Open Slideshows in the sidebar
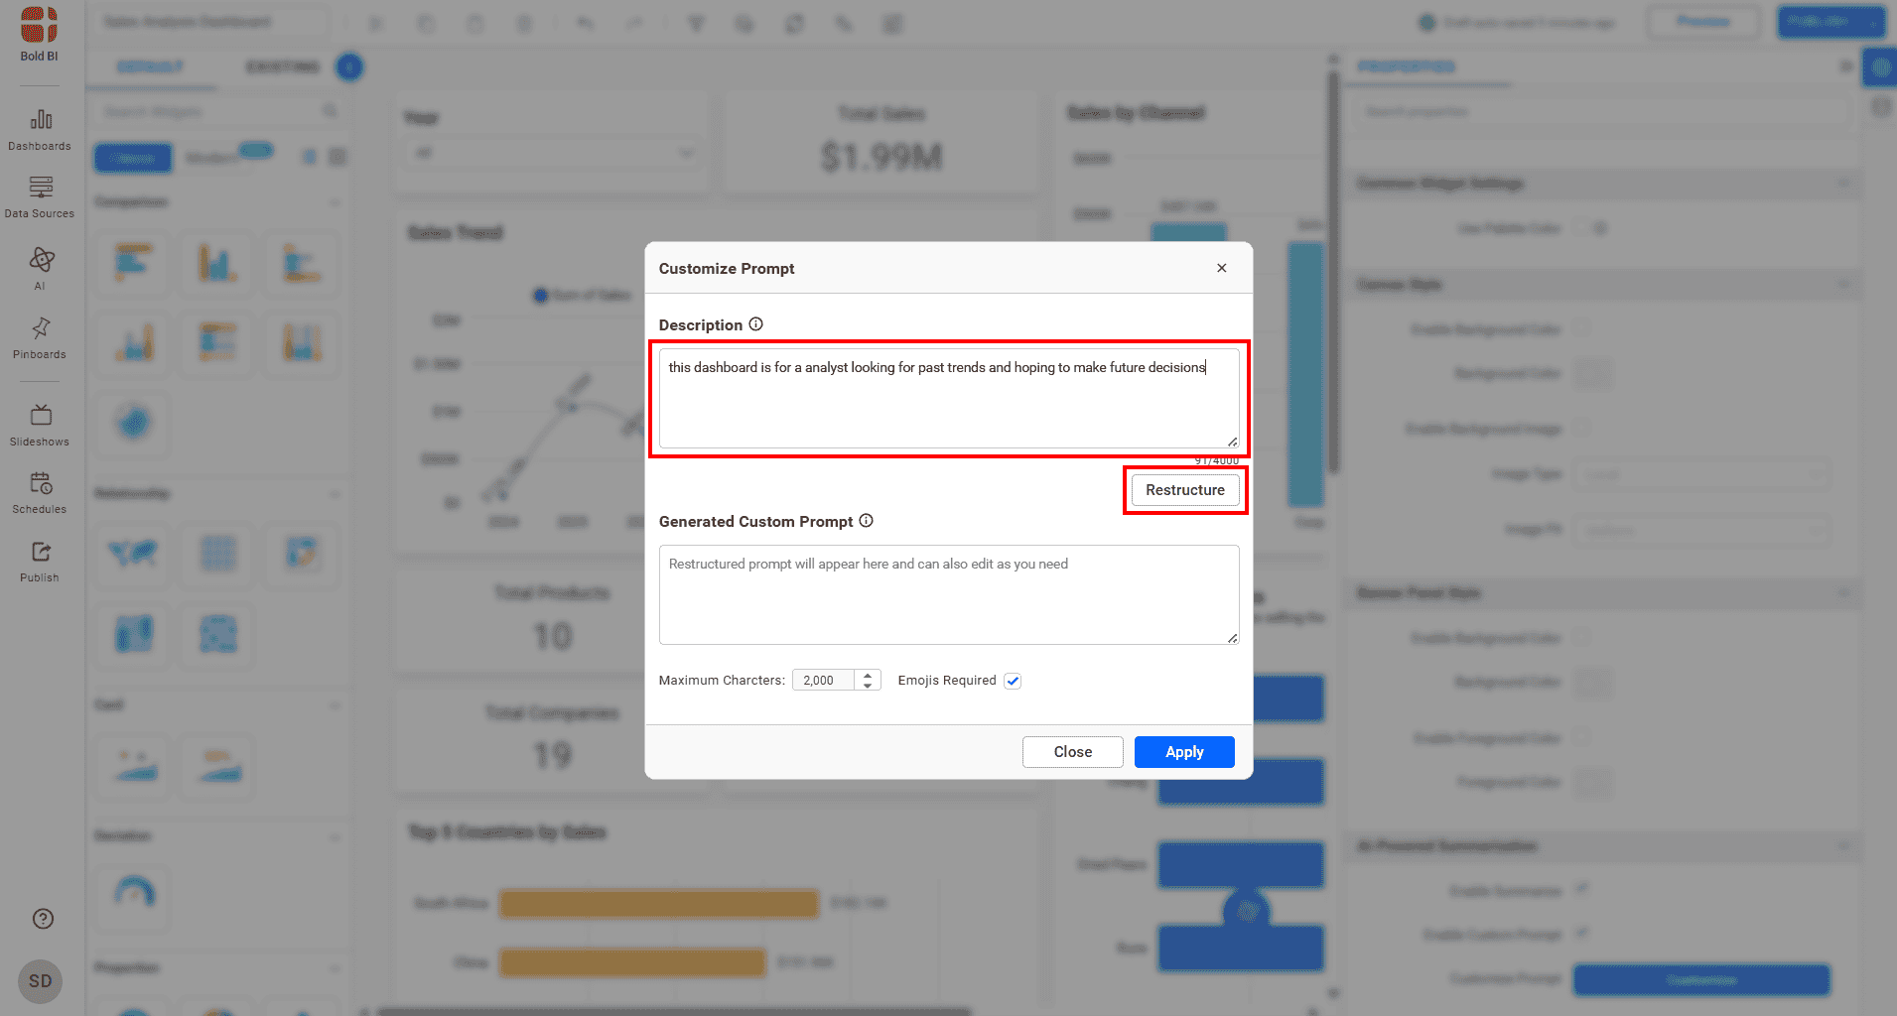The image size is (1897, 1016). [40, 426]
